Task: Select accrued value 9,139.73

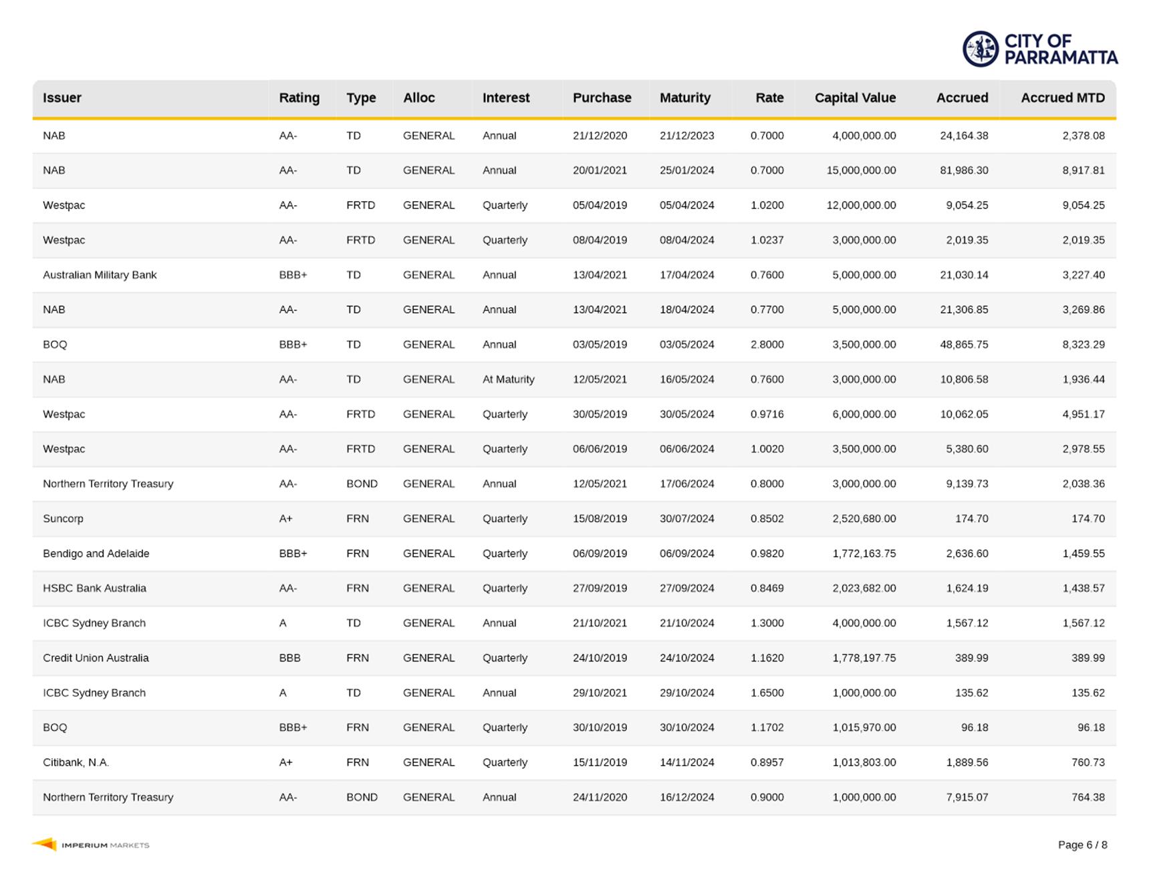Action: pyautogui.click(x=967, y=484)
